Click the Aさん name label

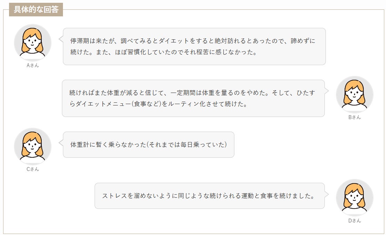coord(33,65)
